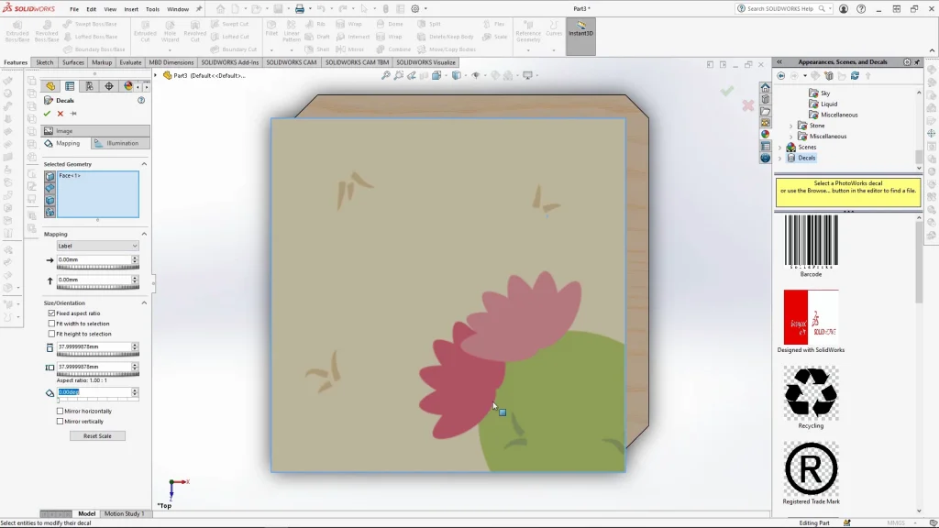939x528 pixels.
Task: Uncheck Fixed aspect ratio
Action: [x=51, y=313]
